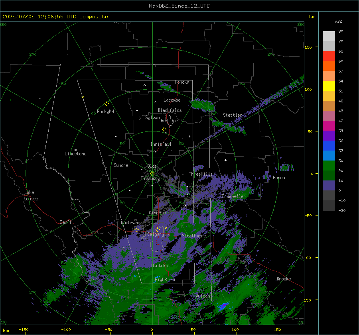This screenshot has width=359, height=335.
Task: Click the yellow diamond marker beside RockyMH
Action: [x=107, y=104]
